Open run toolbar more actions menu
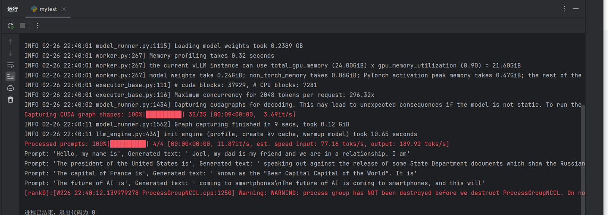This screenshot has height=215, width=608. (37, 26)
